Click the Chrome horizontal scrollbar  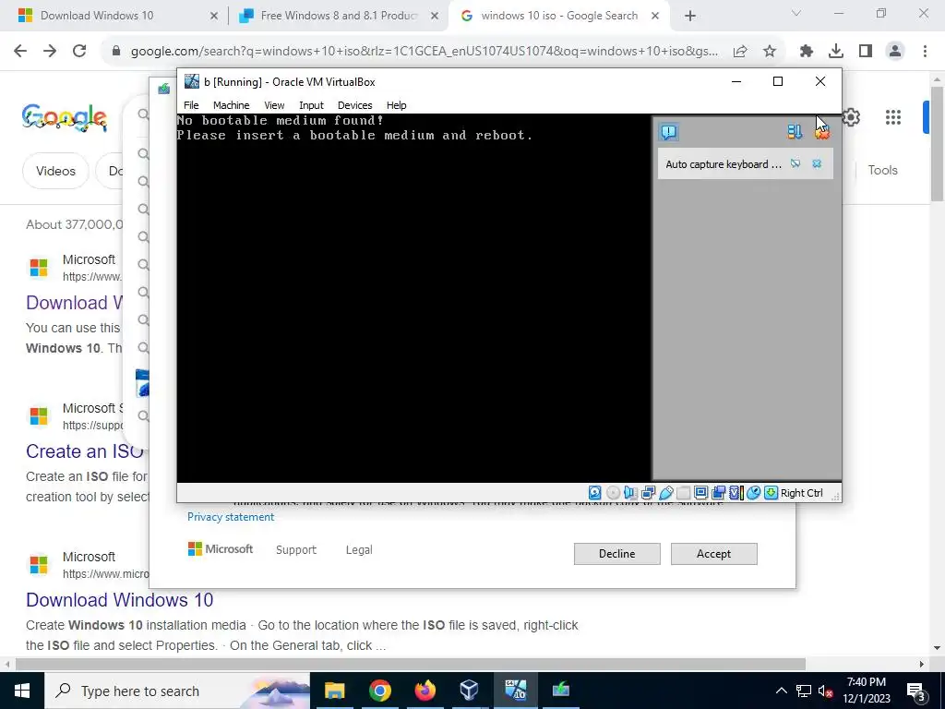tap(410, 664)
